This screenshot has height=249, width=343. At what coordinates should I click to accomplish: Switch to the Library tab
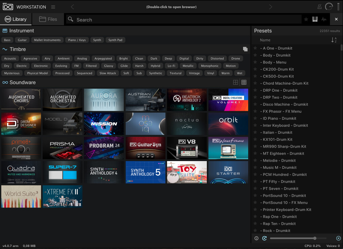click(16, 19)
